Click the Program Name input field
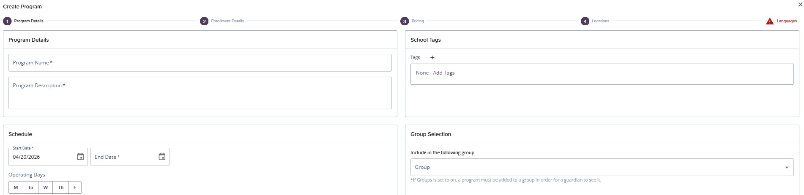The height and width of the screenshot is (195, 804). pos(200,63)
